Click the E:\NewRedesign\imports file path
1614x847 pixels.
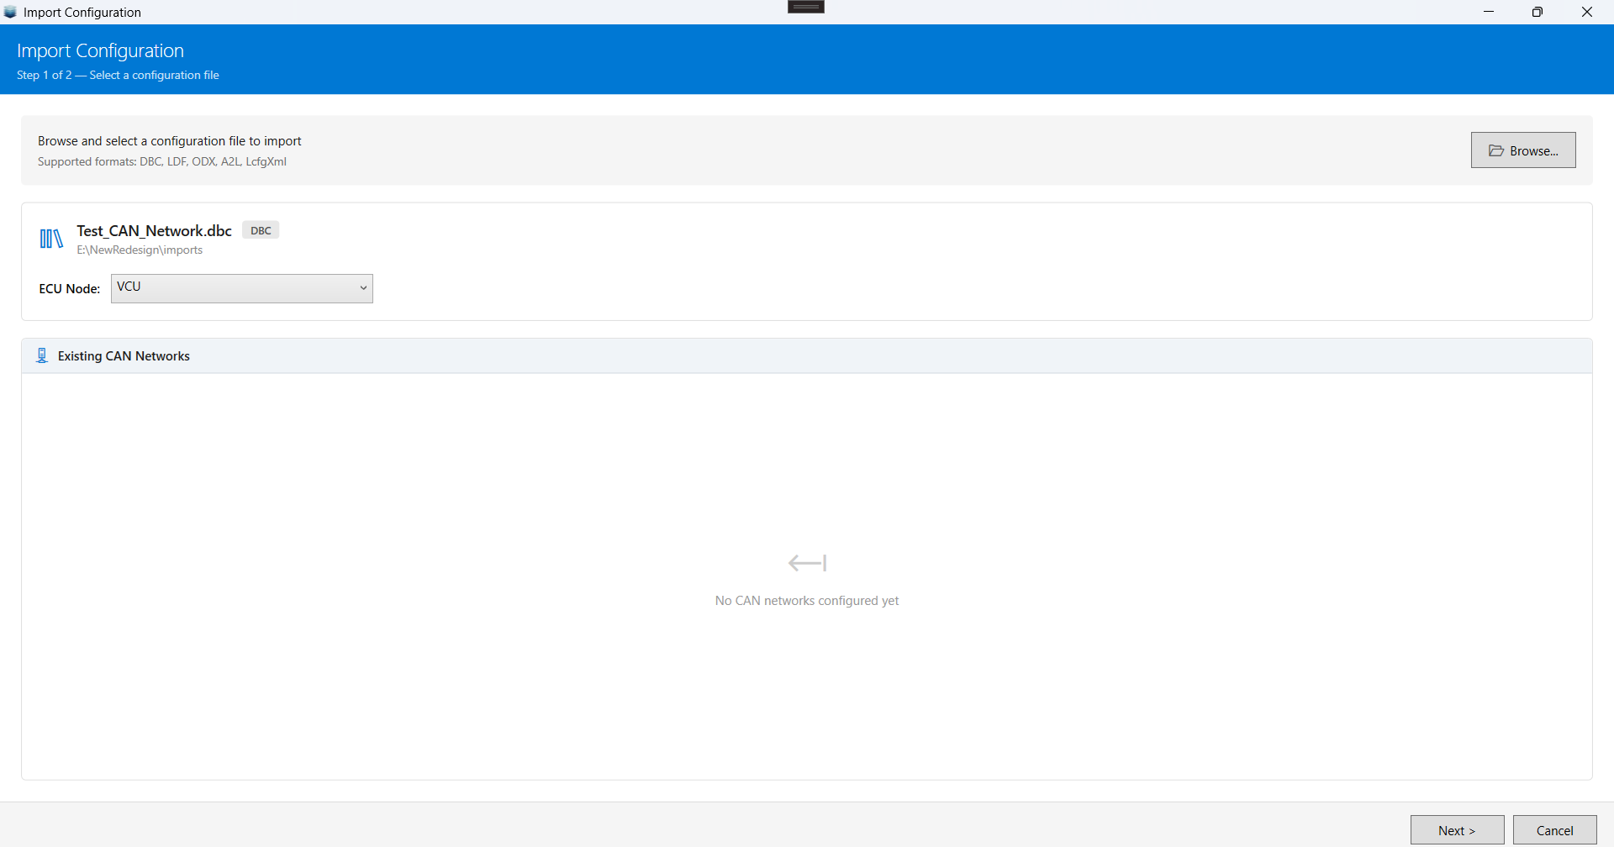(x=140, y=250)
